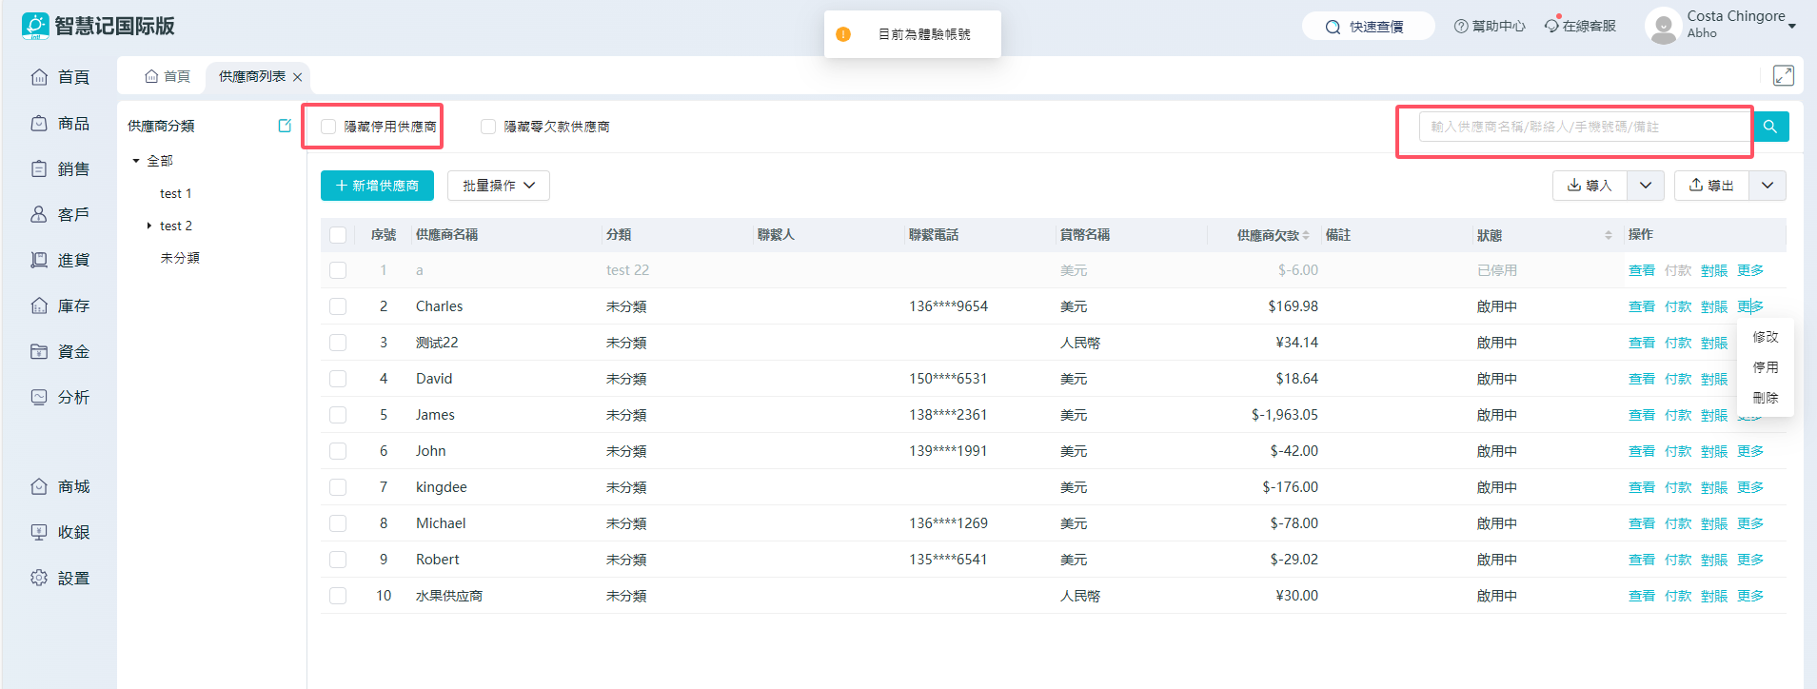Switch to the 首頁 tab
Viewport: 1817px width, 689px height.
168,77
